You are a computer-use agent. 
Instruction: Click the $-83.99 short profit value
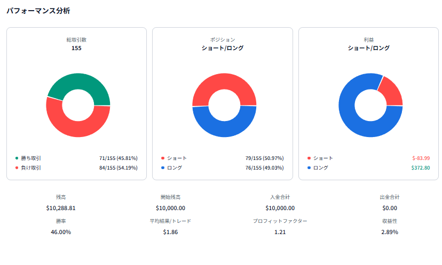pyautogui.click(x=421, y=158)
